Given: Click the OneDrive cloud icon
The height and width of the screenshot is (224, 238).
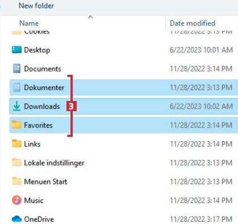Looking at the screenshot, I should click(16, 219).
